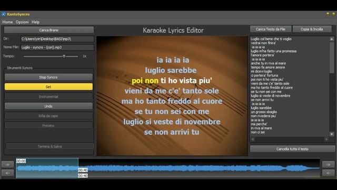Click lyrics horizontal scroll left arrow
The height and width of the screenshot is (190, 337).
pyautogui.click(x=253, y=139)
